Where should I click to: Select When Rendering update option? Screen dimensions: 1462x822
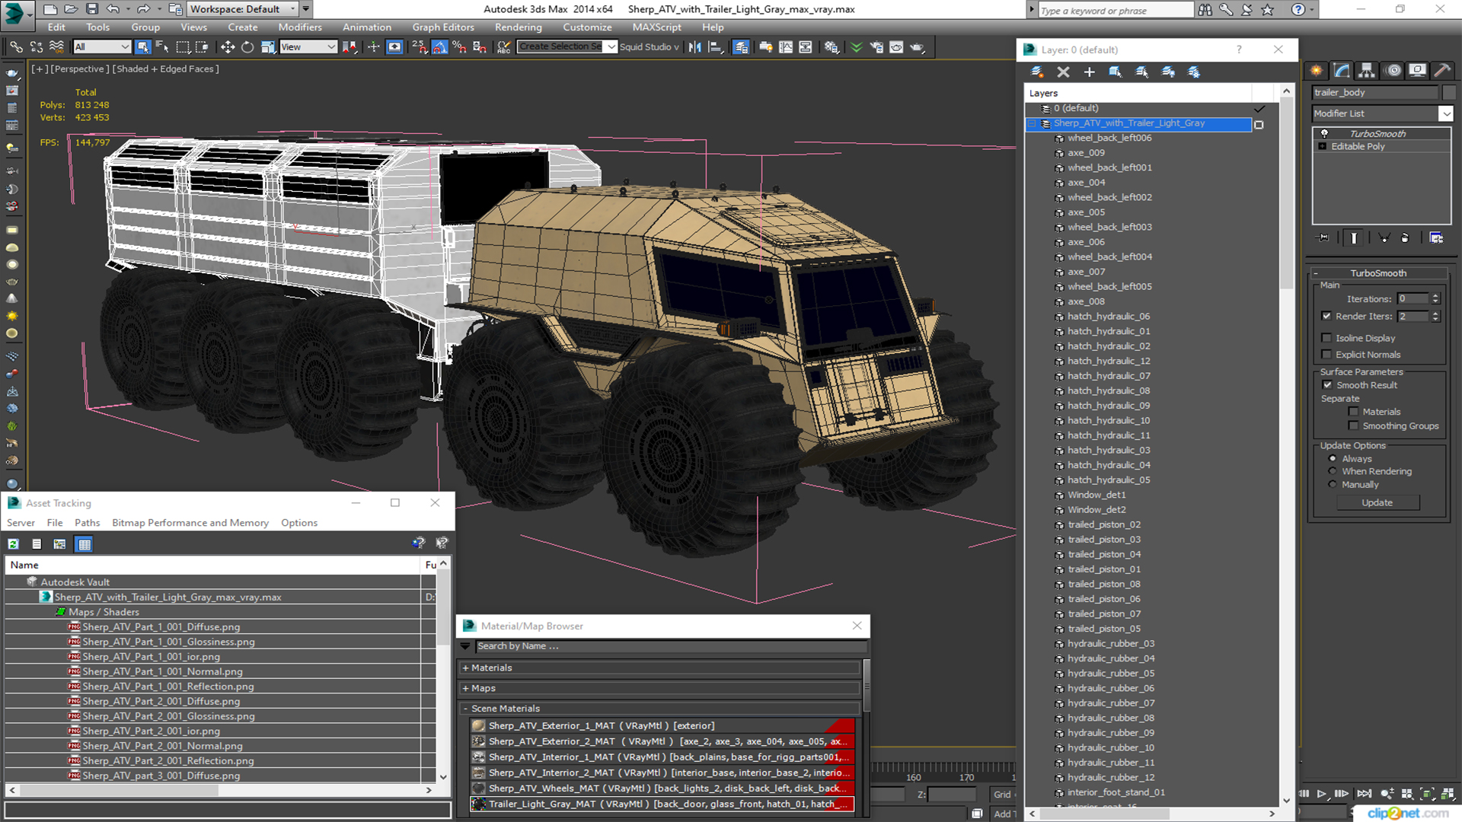tap(1333, 471)
